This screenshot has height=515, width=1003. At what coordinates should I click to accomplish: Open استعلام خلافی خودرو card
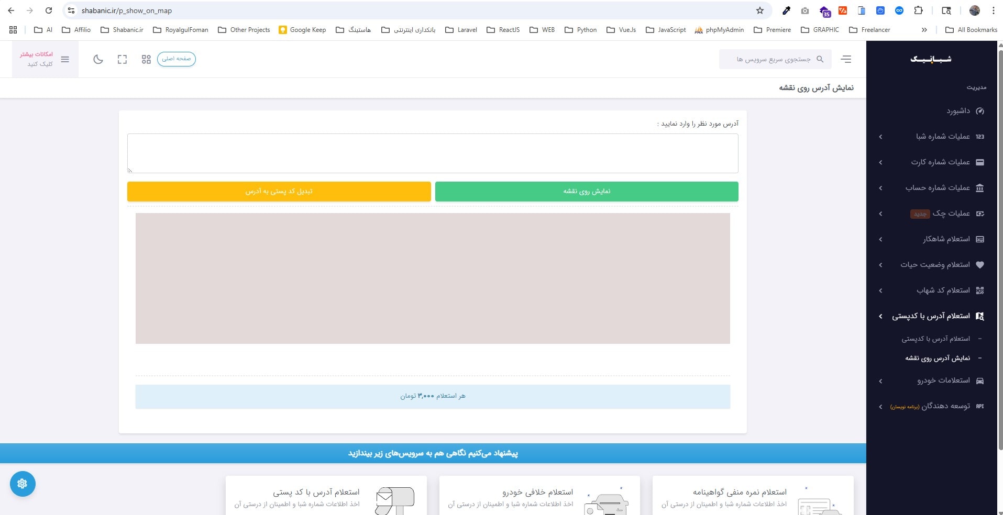coord(539,496)
